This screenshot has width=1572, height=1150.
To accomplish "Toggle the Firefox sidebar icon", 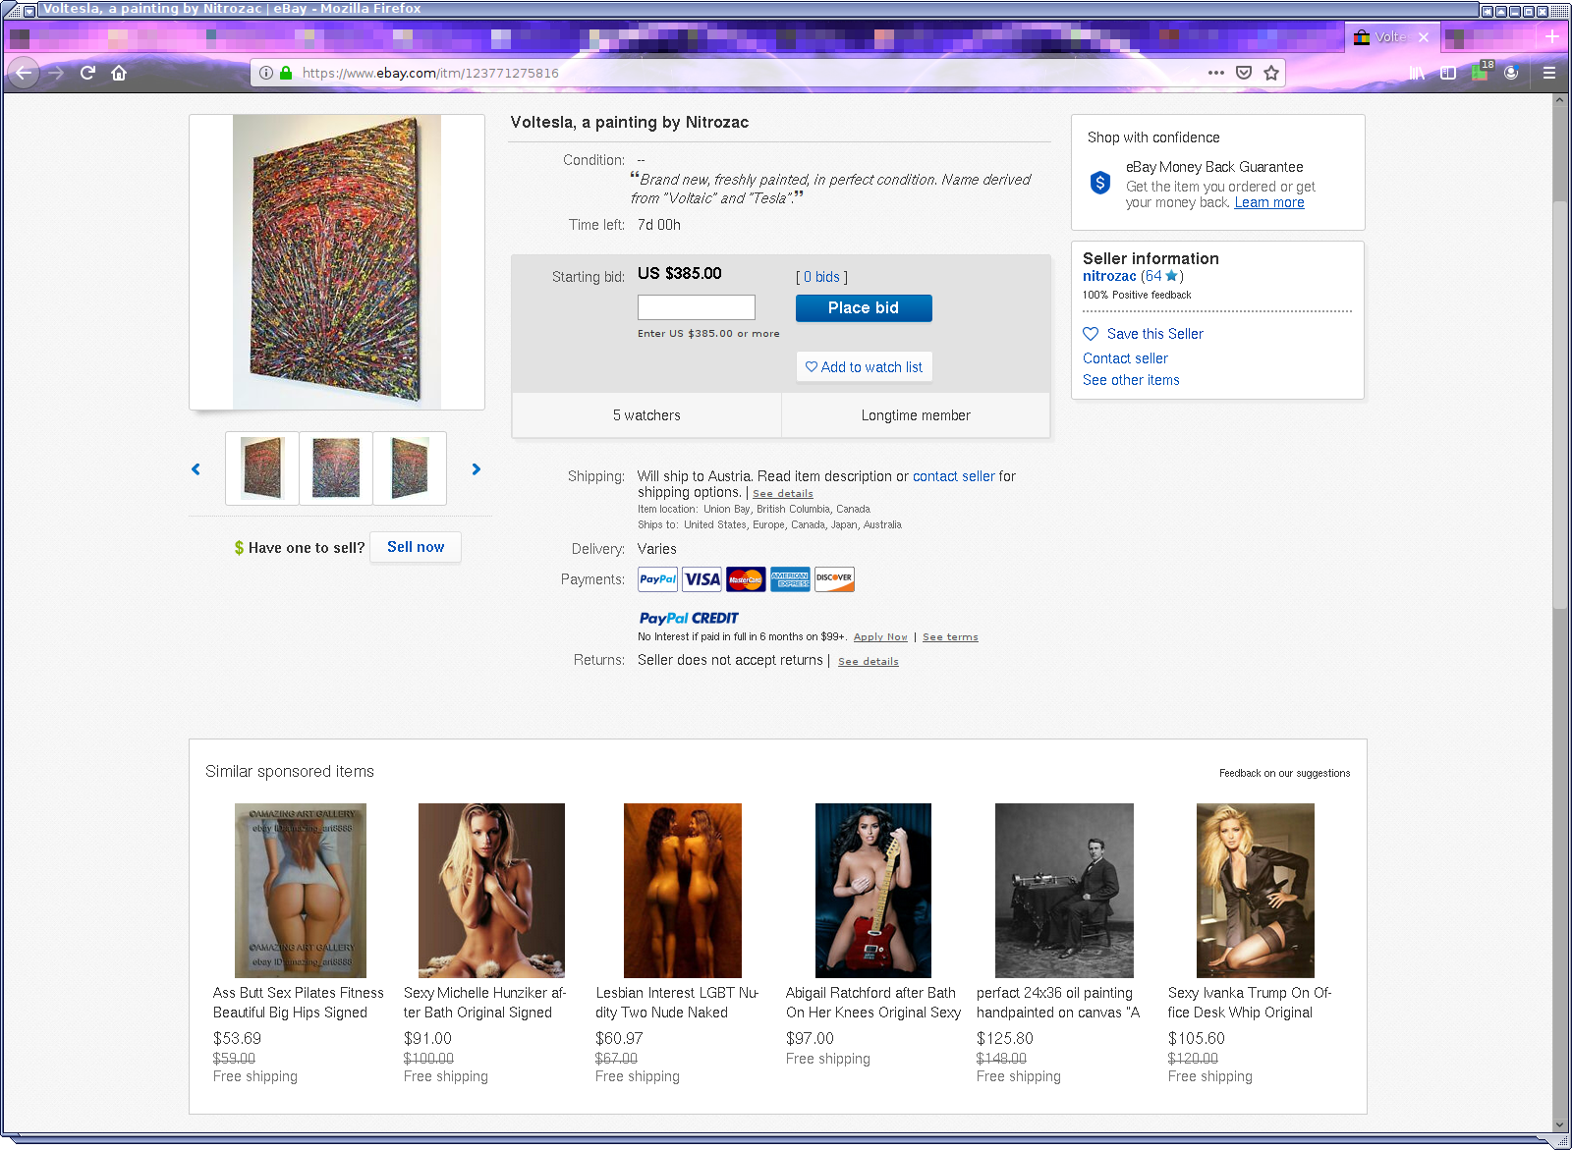I will (x=1448, y=73).
